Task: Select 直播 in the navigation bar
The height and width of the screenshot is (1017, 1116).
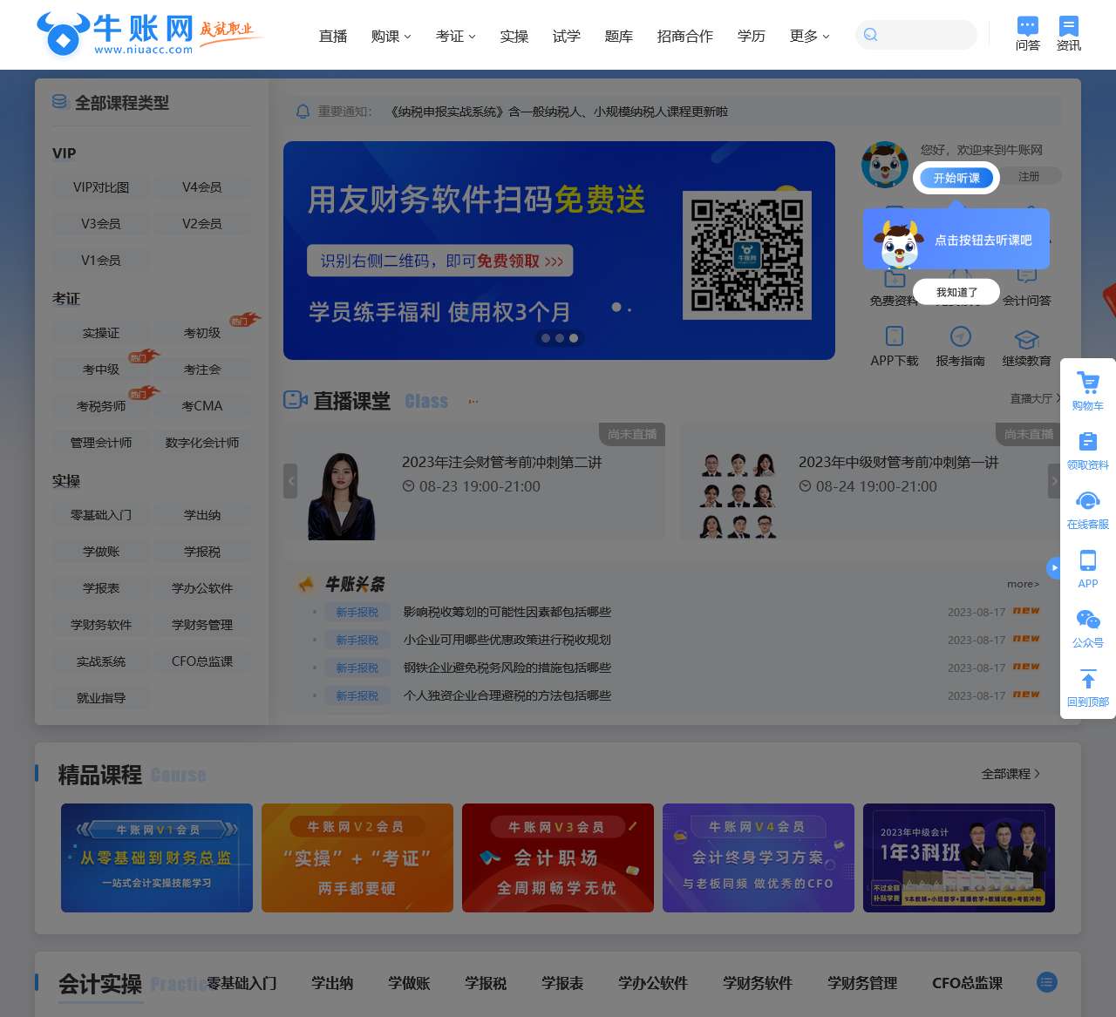Action: click(x=332, y=37)
